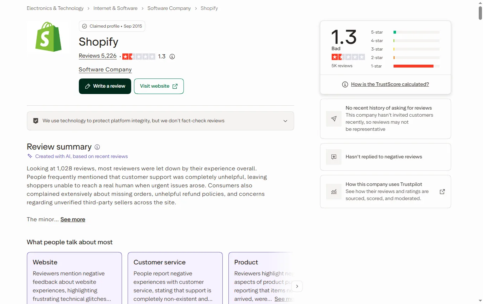Viewport: 483px width, 304px height.
Task: Click the 5K reviews count text
Action: (342, 66)
